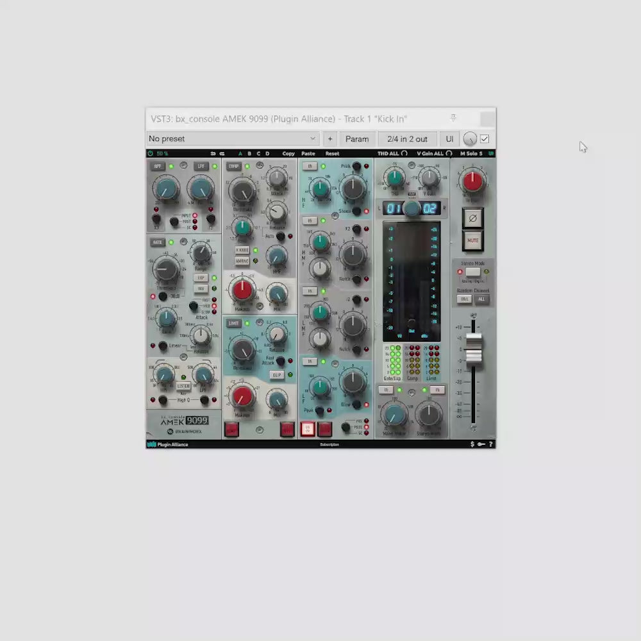Flip the compressor Auto release switch

point(281,237)
